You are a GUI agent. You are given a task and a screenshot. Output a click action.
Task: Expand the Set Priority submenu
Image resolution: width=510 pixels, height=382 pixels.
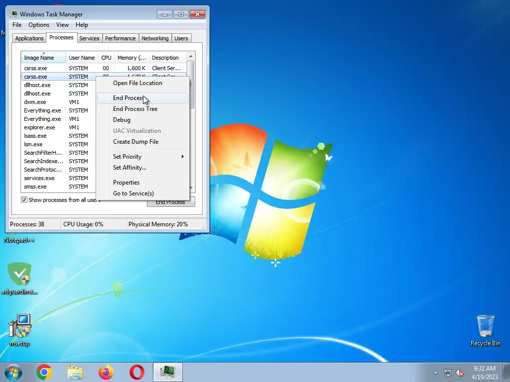(x=143, y=157)
